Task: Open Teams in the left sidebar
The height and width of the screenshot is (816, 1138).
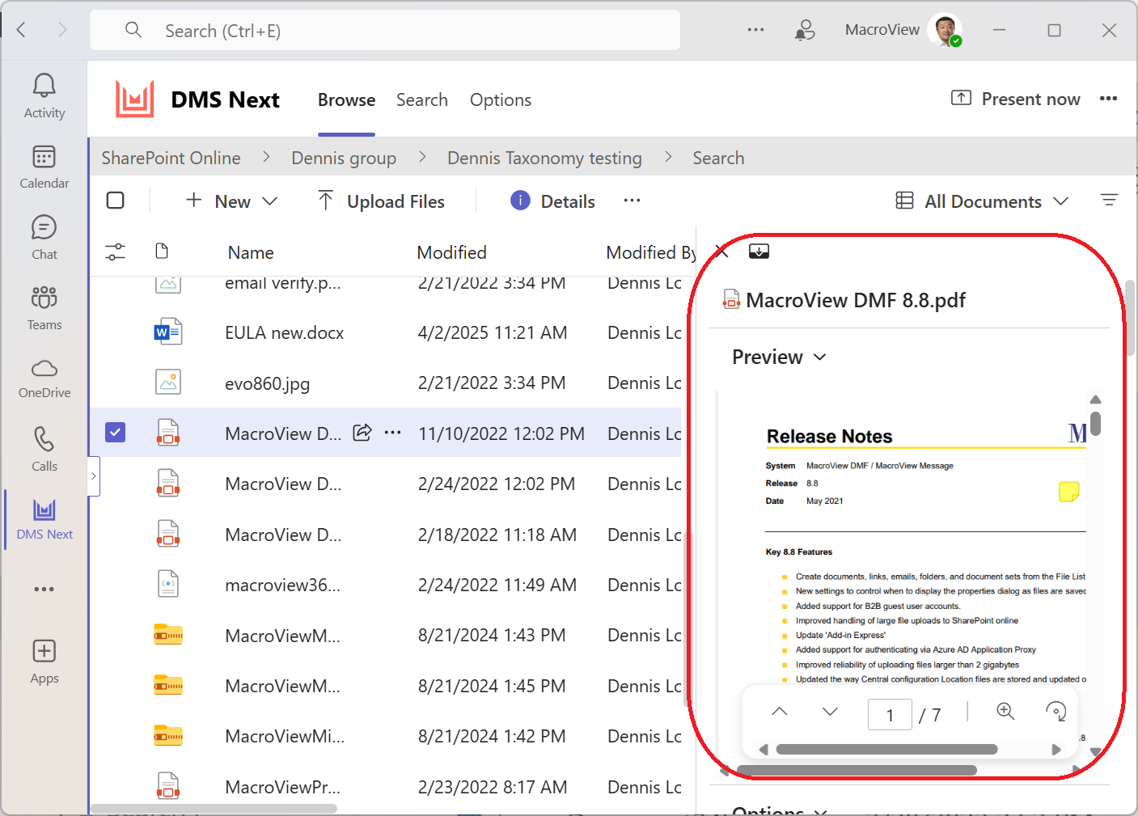Action: pos(44,308)
